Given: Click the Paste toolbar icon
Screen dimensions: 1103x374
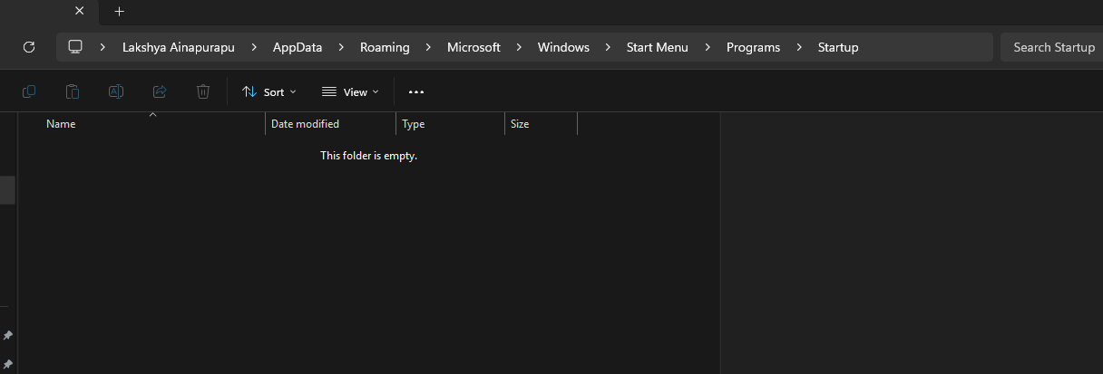Looking at the screenshot, I should (73, 91).
